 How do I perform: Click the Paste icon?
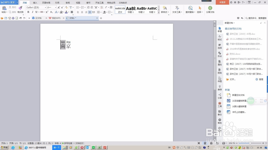click(x=4, y=8)
